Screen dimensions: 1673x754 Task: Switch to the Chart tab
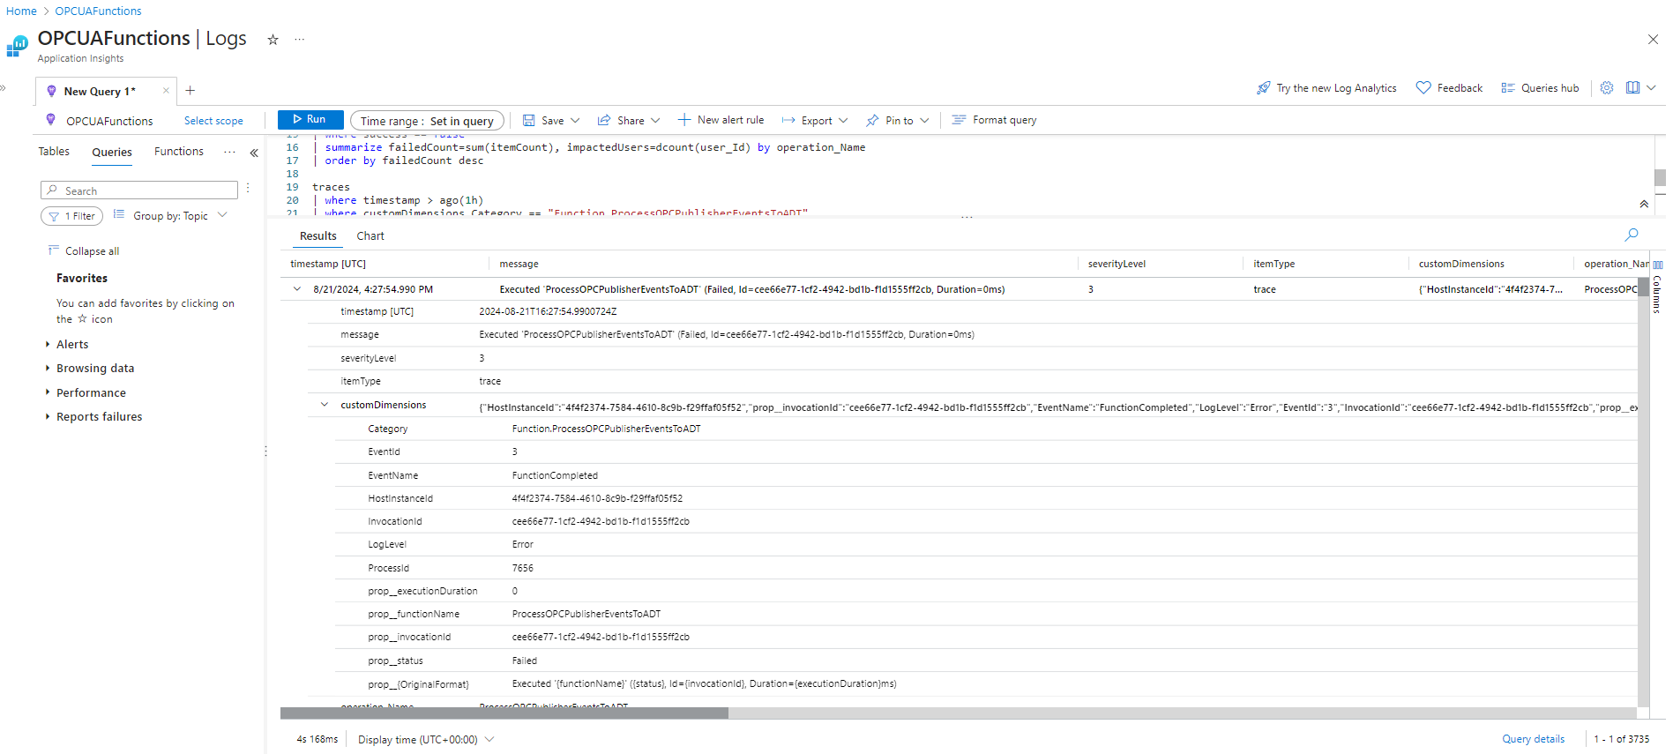pyautogui.click(x=370, y=236)
